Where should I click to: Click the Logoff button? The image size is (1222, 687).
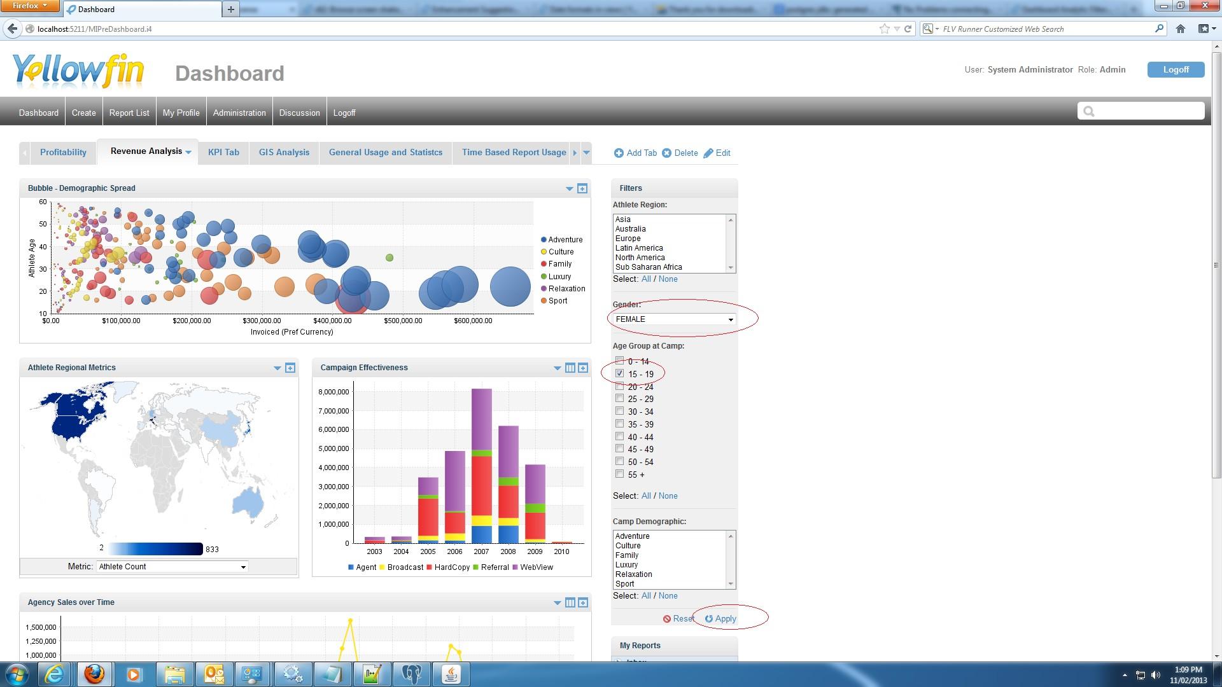[x=1175, y=69]
